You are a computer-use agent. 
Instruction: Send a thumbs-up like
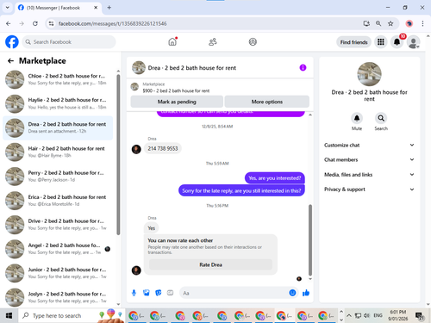(306, 293)
